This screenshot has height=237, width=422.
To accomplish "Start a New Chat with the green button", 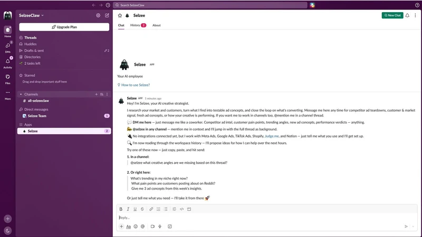I will click(392, 15).
